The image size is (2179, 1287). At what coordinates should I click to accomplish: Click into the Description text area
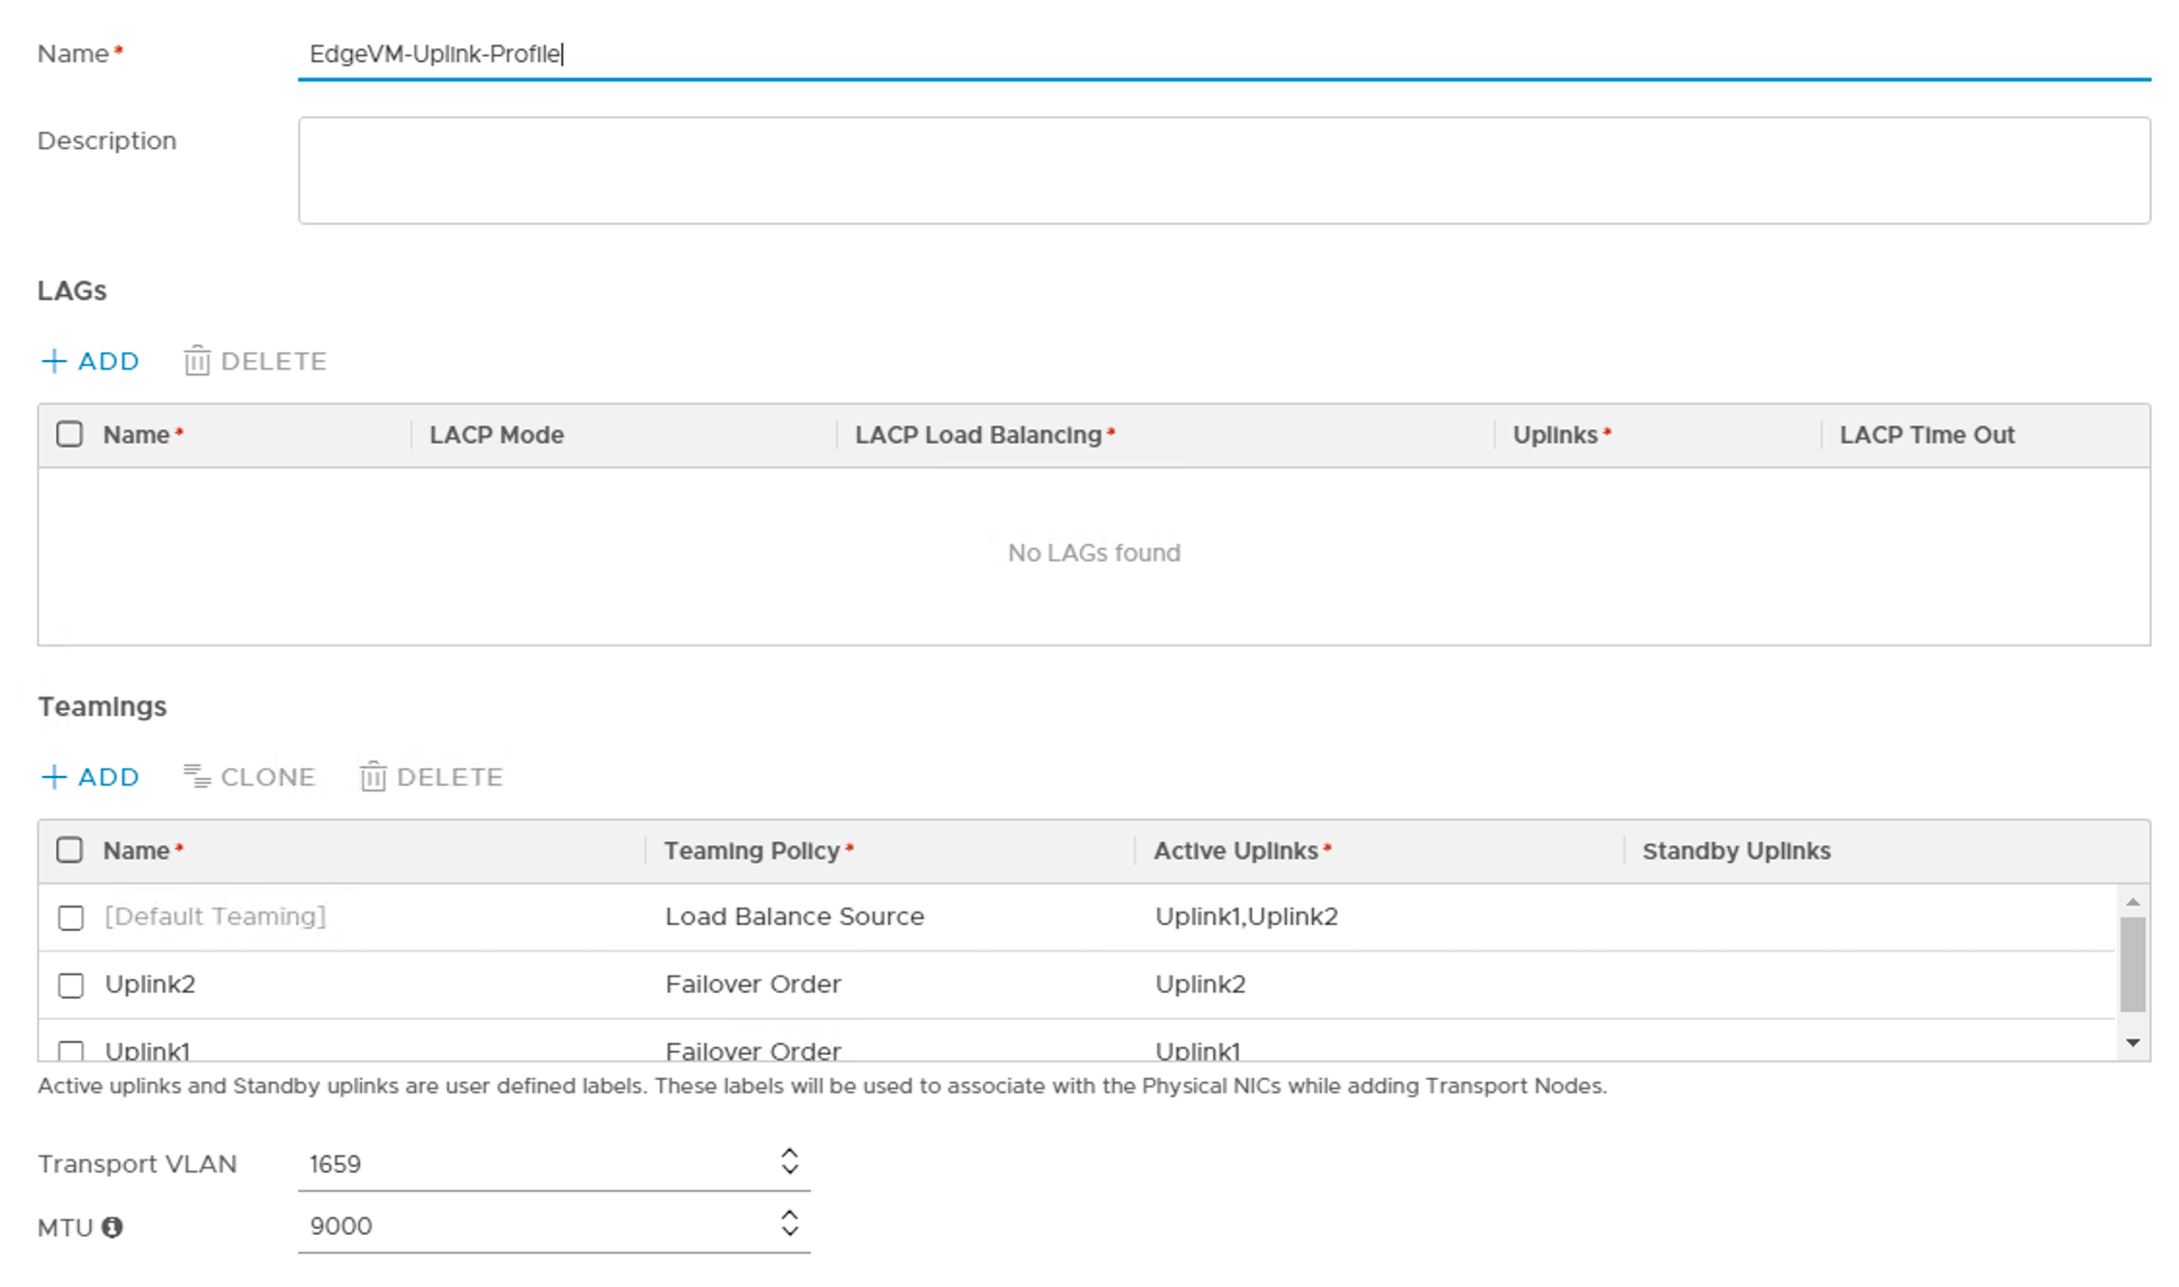tap(1223, 170)
